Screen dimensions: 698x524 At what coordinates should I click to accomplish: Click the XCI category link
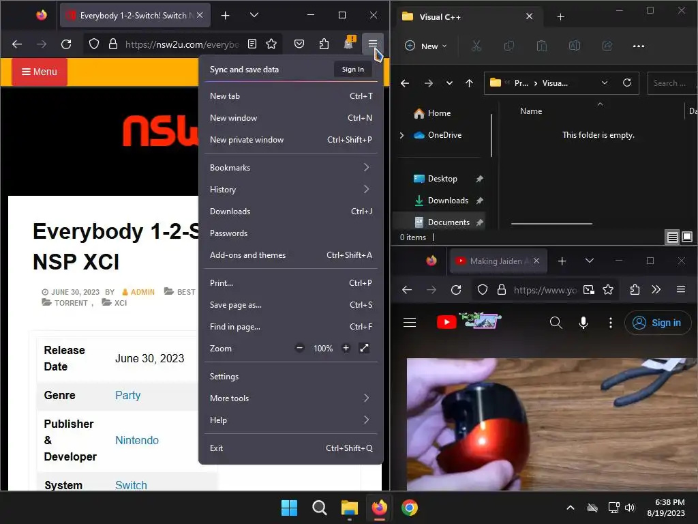coord(120,303)
